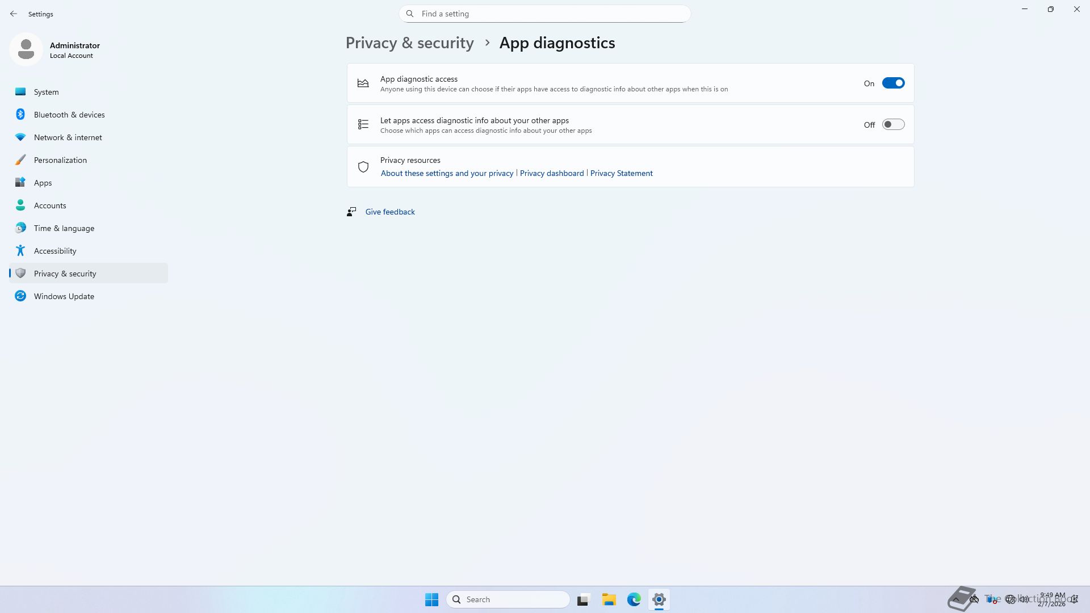Open Accessibility settings page
This screenshot has width=1090, height=613.
(x=54, y=251)
